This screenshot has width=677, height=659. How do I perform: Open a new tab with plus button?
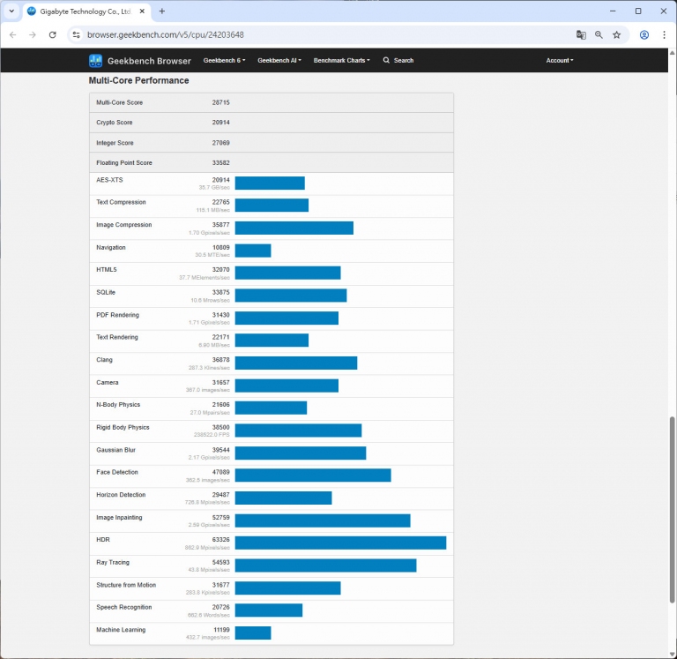(162, 11)
